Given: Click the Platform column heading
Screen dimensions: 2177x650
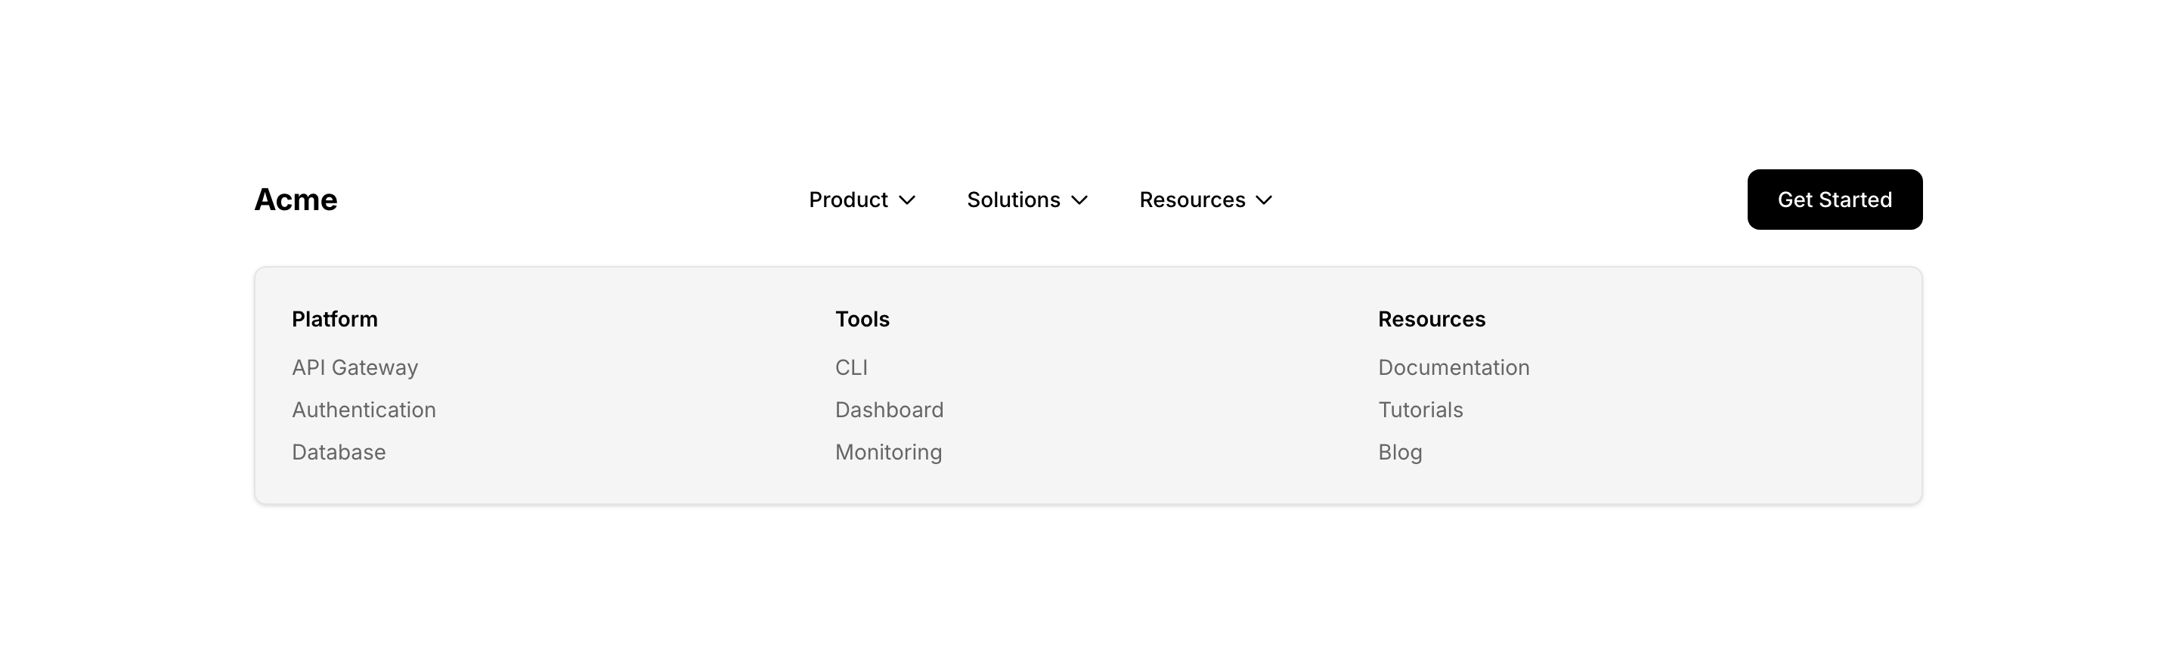Looking at the screenshot, I should coord(335,319).
